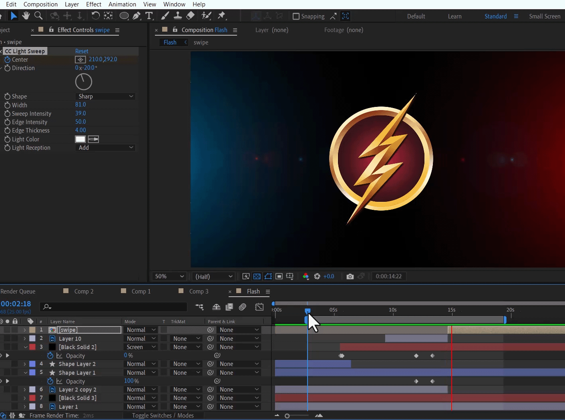
Task: Activate the Zoom tool
Action: click(x=38, y=16)
